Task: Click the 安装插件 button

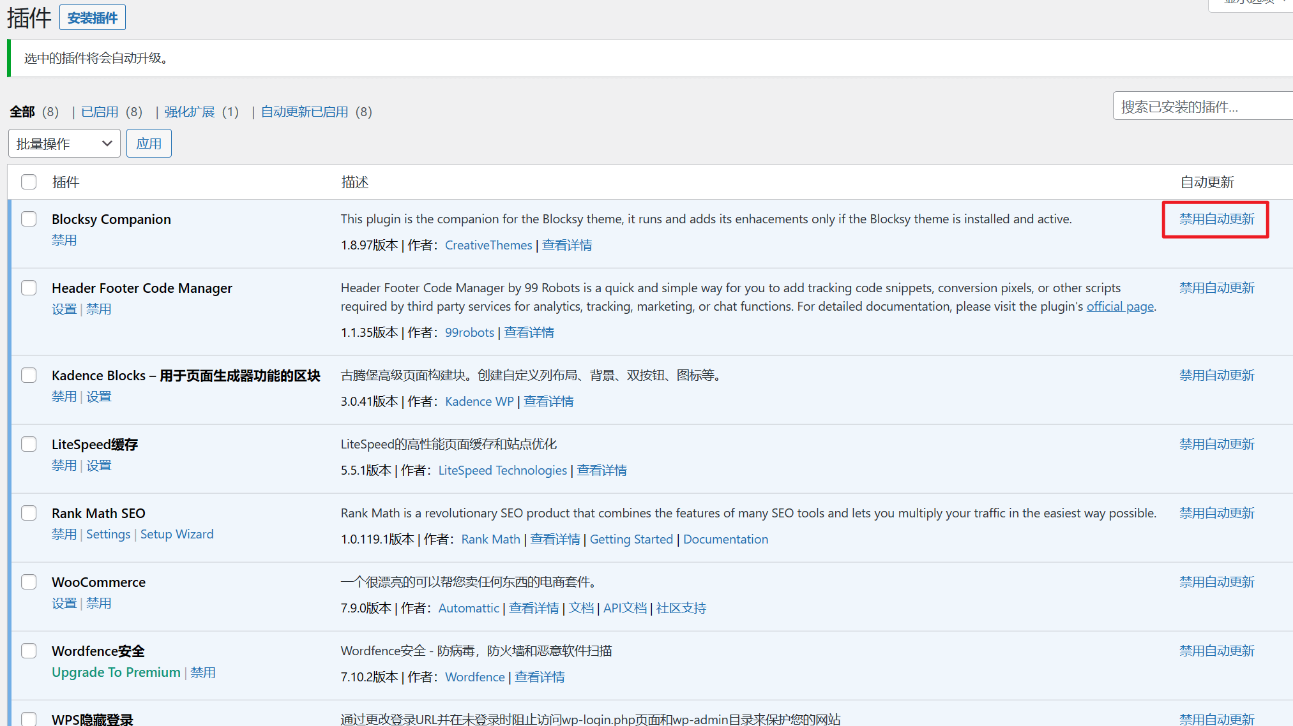Action: [x=93, y=18]
